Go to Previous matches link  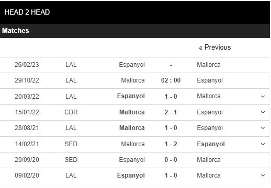[215, 48]
